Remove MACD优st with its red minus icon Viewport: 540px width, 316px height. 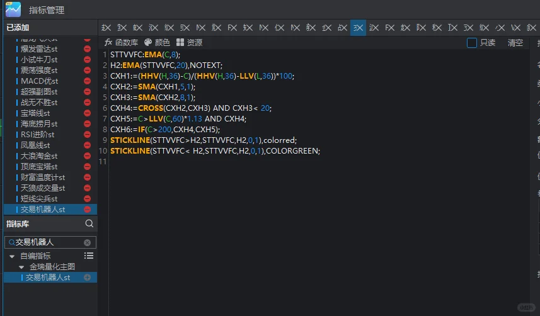click(x=87, y=81)
